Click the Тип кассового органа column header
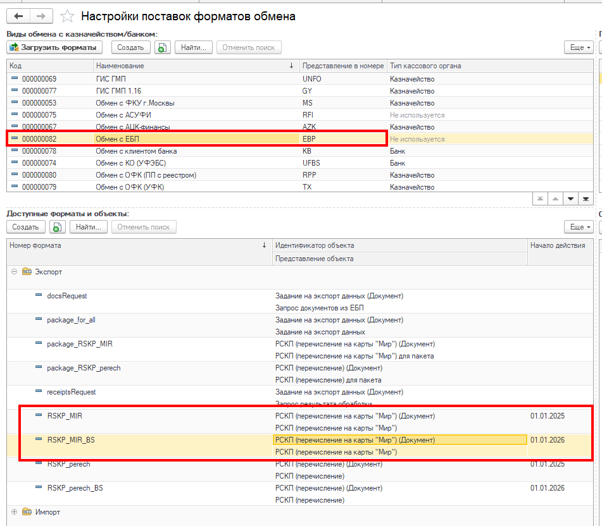The height and width of the screenshot is (526, 602). [490, 66]
